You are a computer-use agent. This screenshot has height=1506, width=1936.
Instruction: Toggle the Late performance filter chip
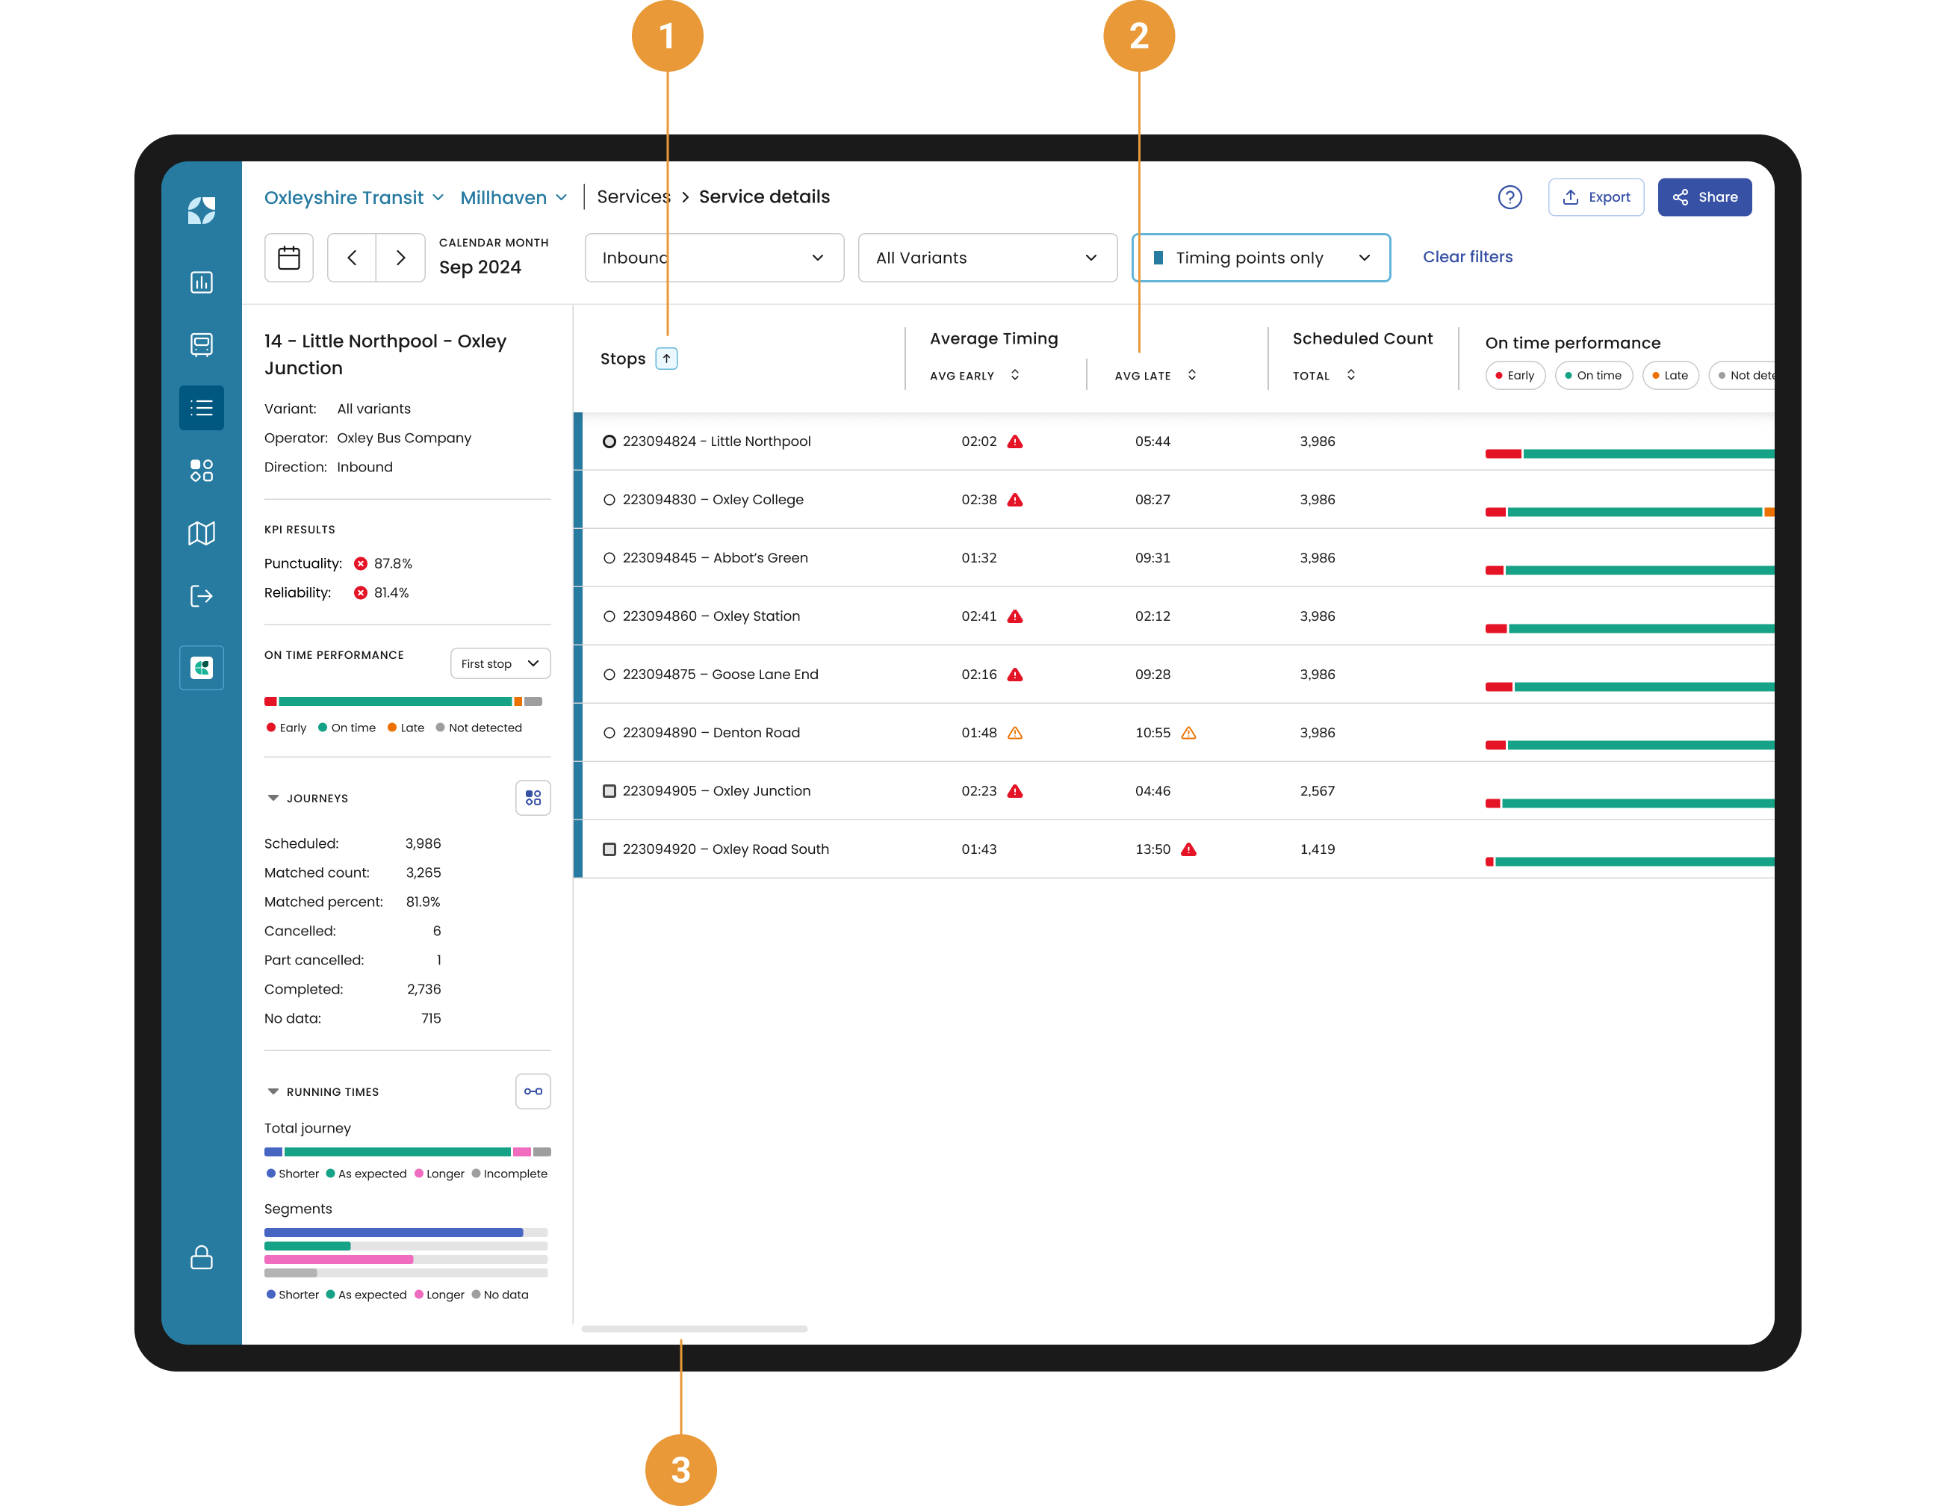1669,375
